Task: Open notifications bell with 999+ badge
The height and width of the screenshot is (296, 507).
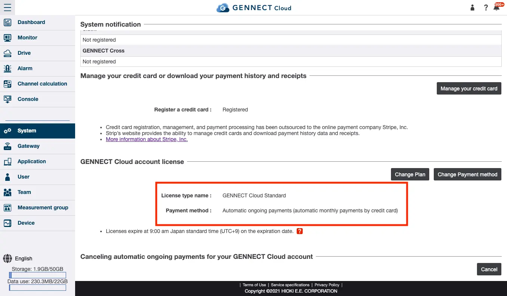Action: pos(498,7)
